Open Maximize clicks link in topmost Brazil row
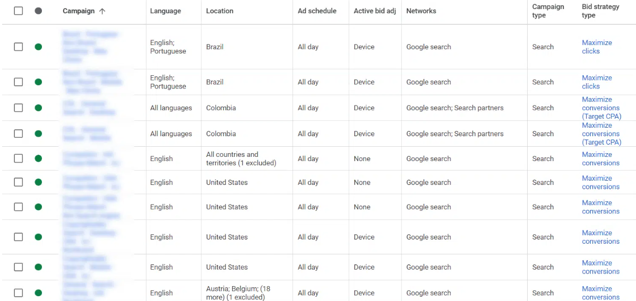 pyautogui.click(x=597, y=47)
